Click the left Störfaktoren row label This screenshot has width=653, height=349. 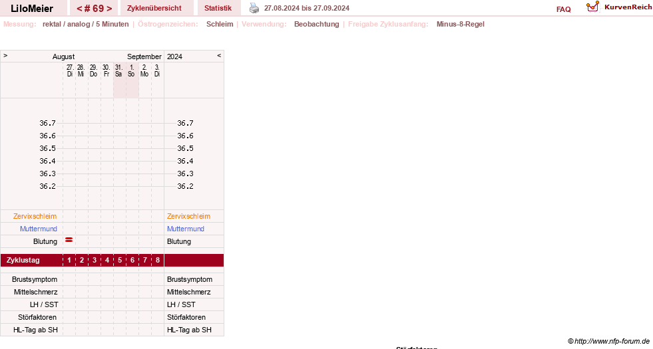pyautogui.click(x=37, y=317)
